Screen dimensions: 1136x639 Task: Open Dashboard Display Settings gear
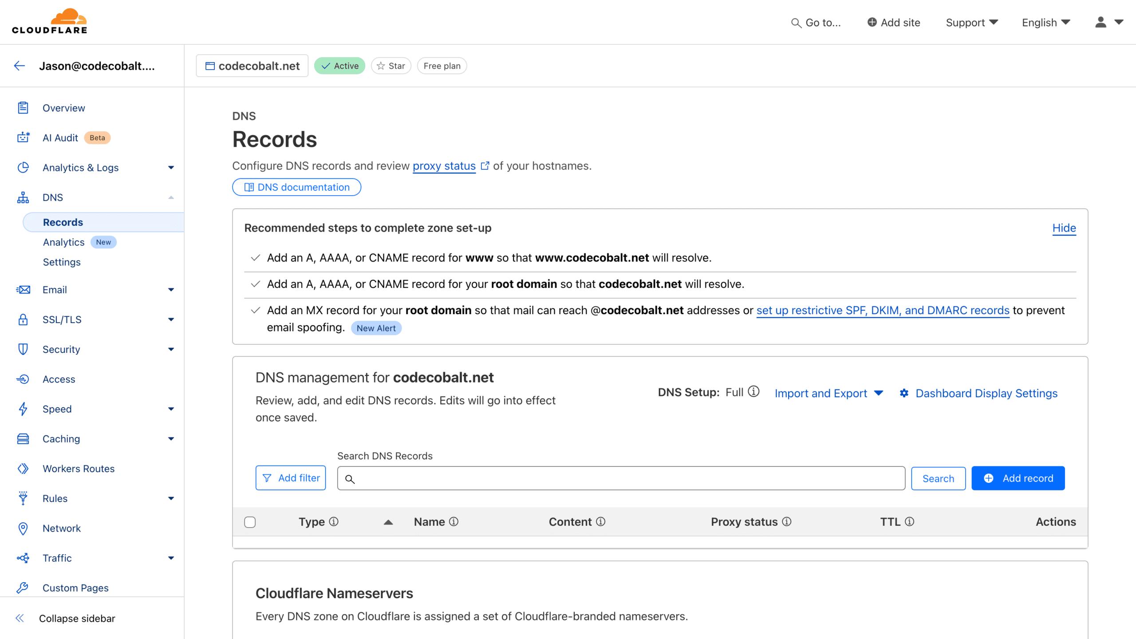click(x=904, y=393)
